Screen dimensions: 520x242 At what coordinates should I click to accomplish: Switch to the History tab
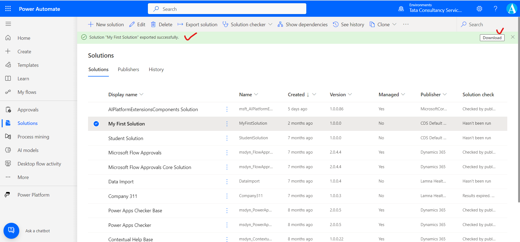156,69
